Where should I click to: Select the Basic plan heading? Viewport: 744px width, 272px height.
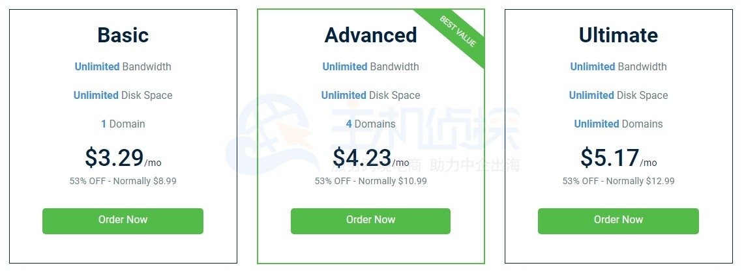123,34
